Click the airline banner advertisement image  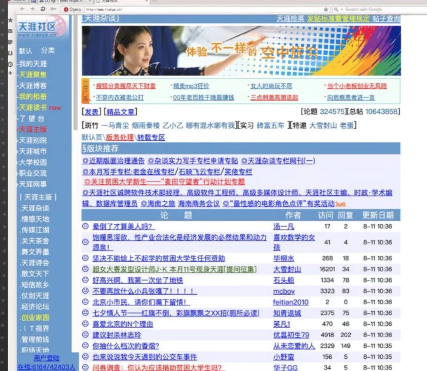(241, 51)
